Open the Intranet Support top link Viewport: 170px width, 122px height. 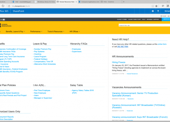point(153,20)
